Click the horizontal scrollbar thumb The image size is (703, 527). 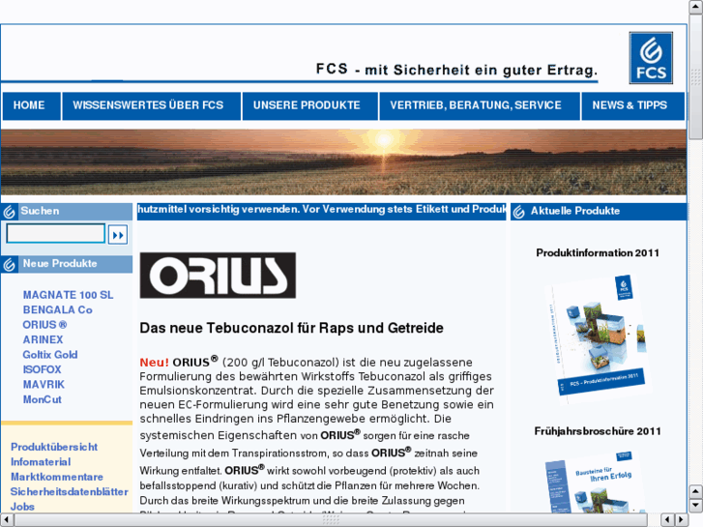click(x=331, y=520)
